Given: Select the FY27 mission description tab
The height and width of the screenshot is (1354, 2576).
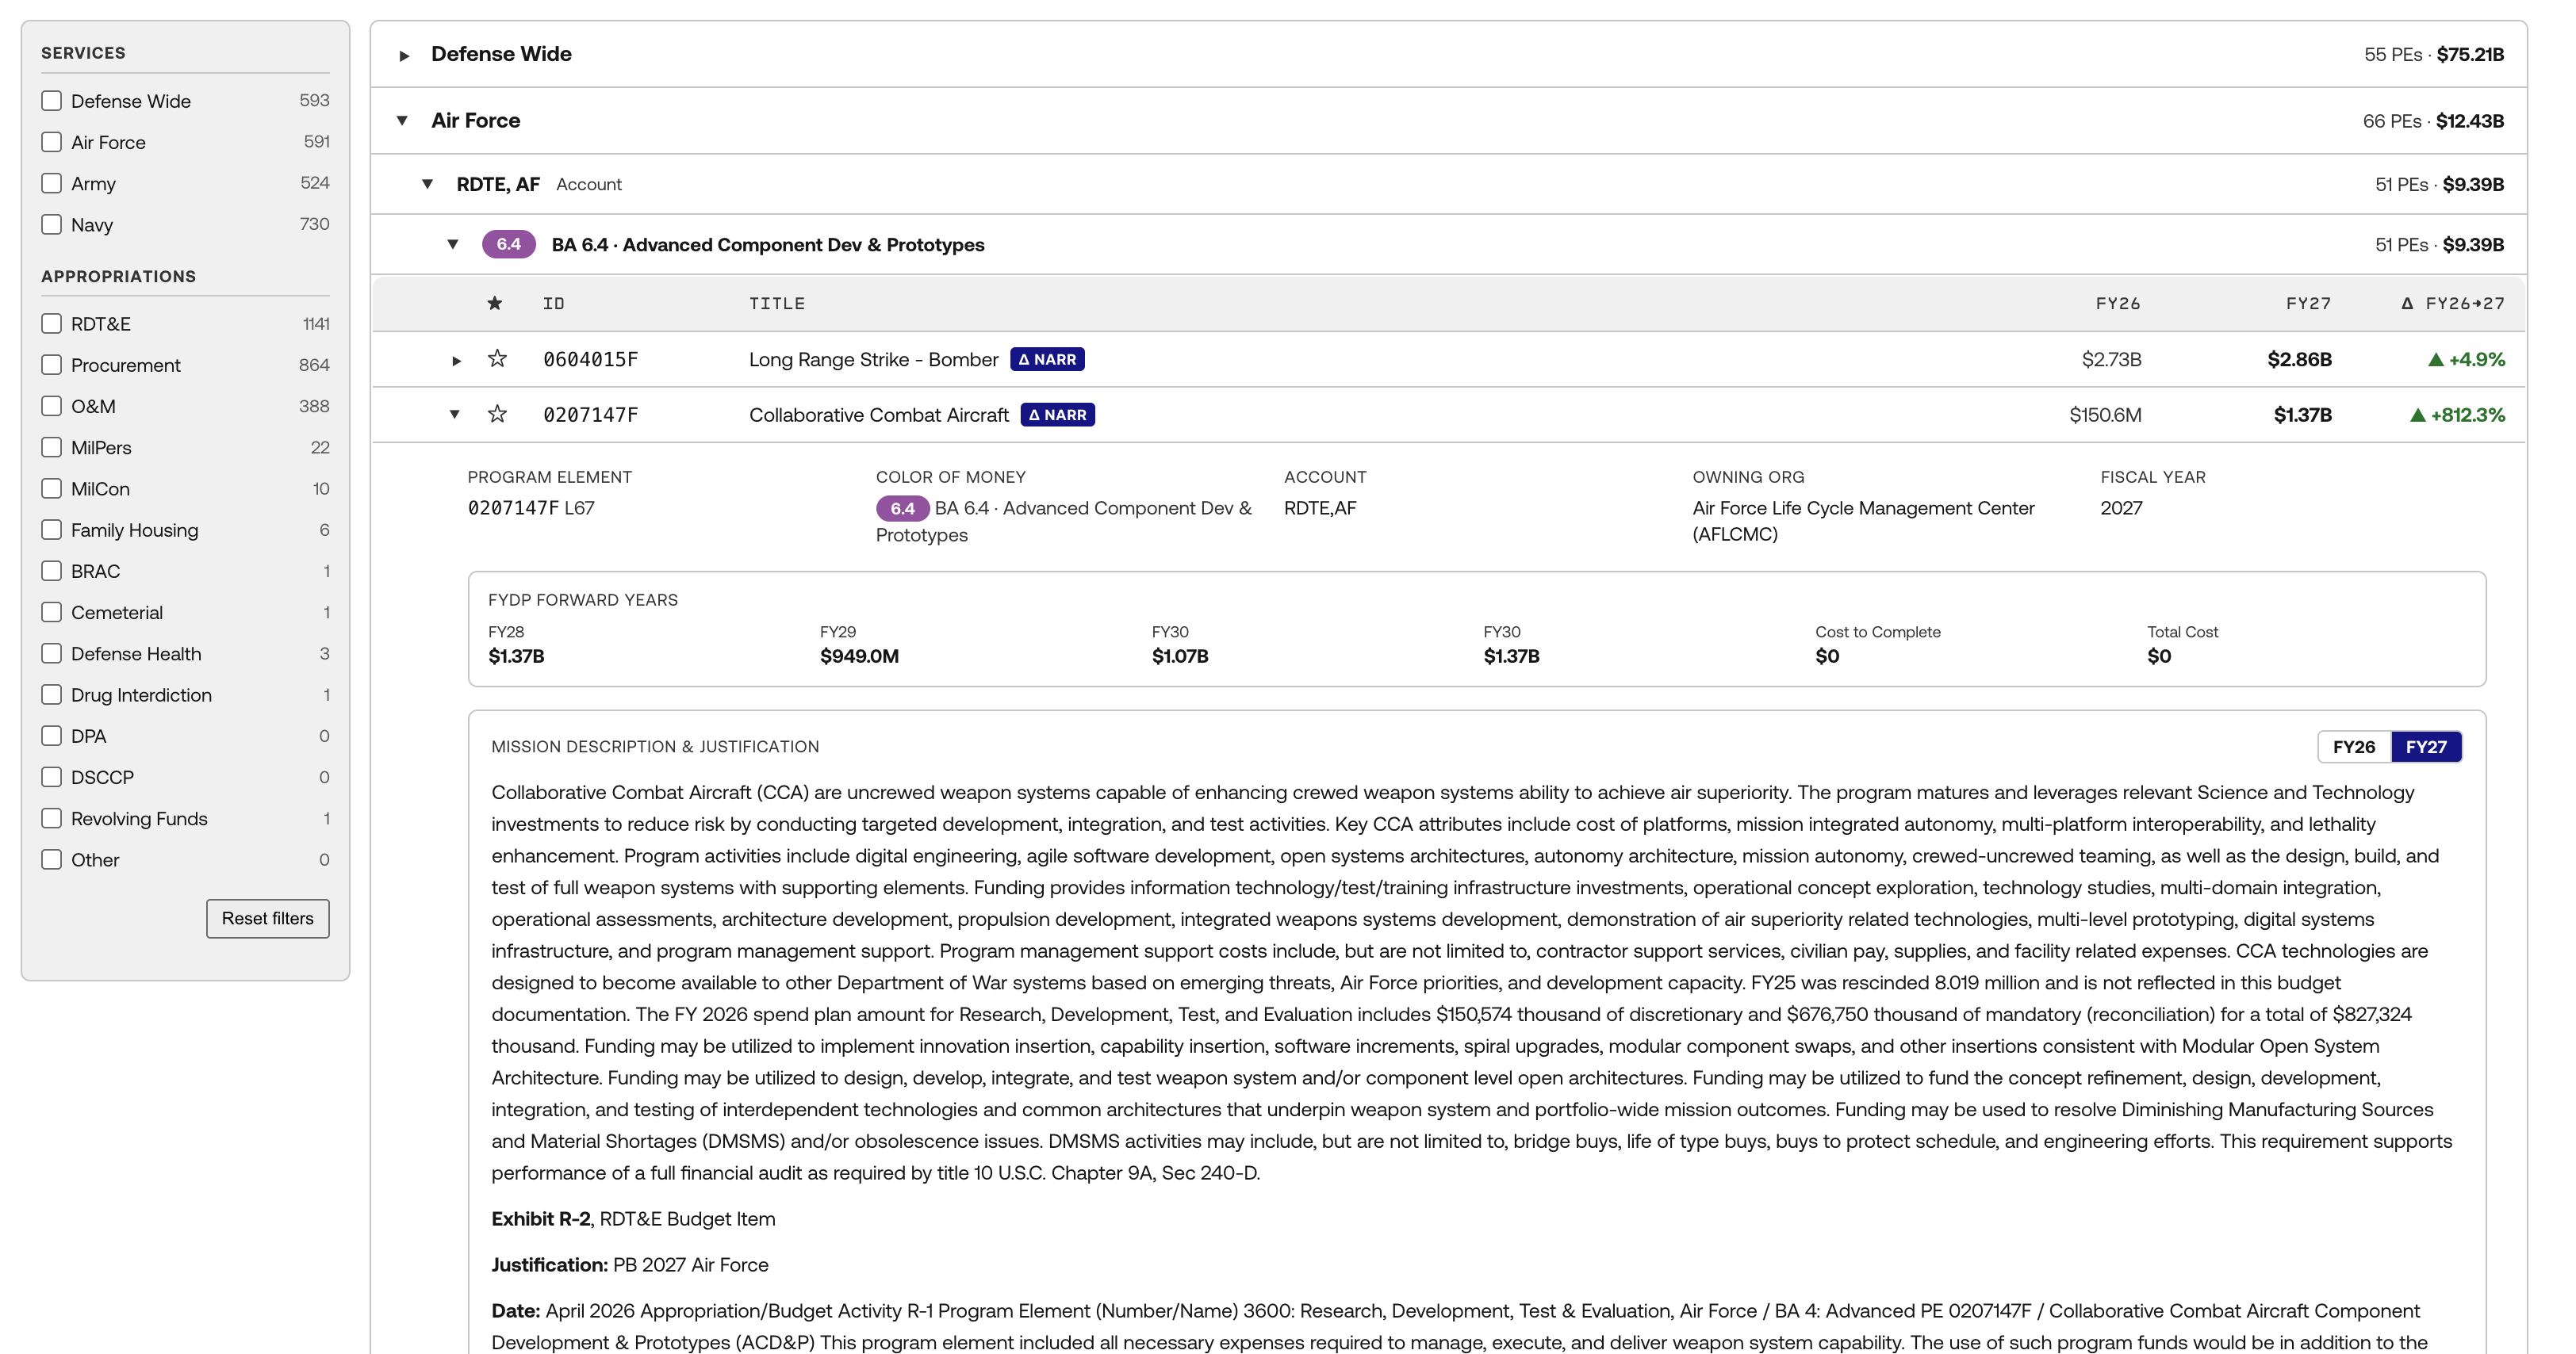Looking at the screenshot, I should [x=2426, y=747].
